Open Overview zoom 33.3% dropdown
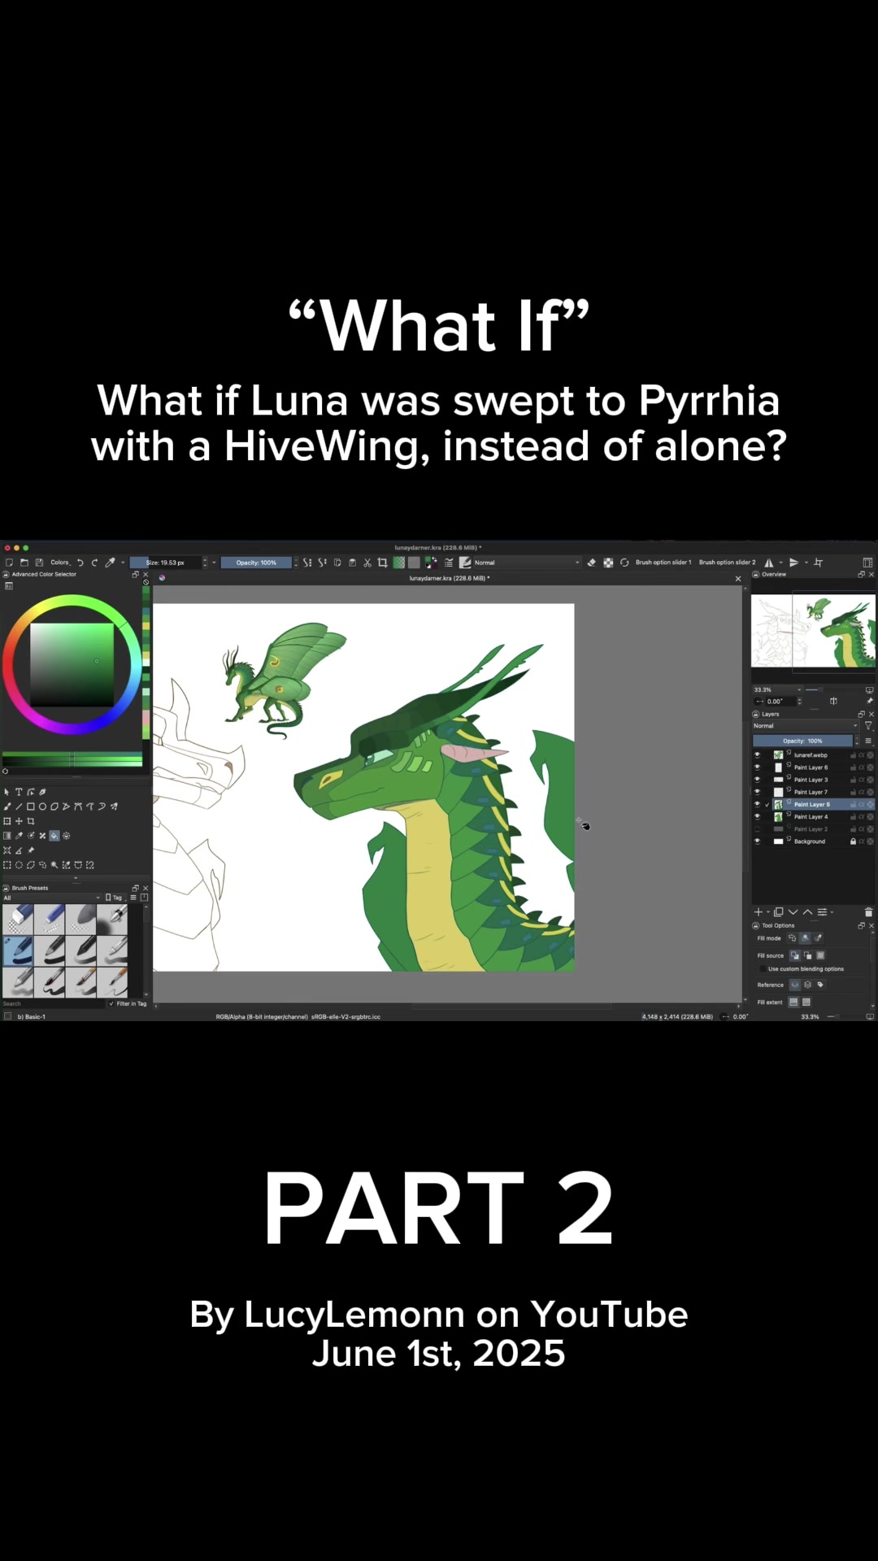This screenshot has width=878, height=1561. pos(777,689)
